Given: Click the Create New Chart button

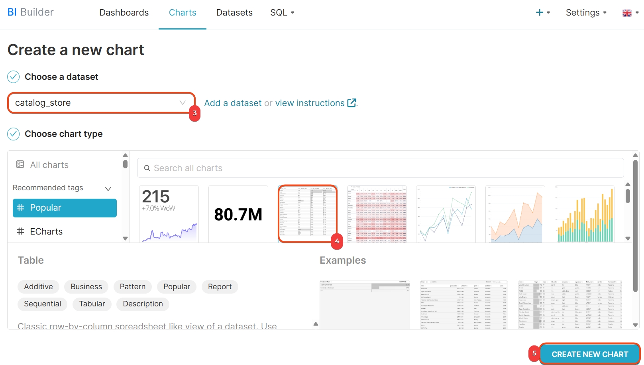Looking at the screenshot, I should point(589,354).
